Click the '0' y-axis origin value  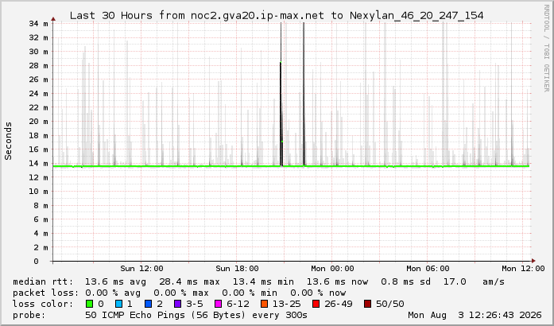(x=36, y=262)
